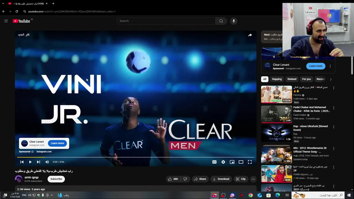Click the Share button under the video
This screenshot has height=199, width=354.
[200, 179]
